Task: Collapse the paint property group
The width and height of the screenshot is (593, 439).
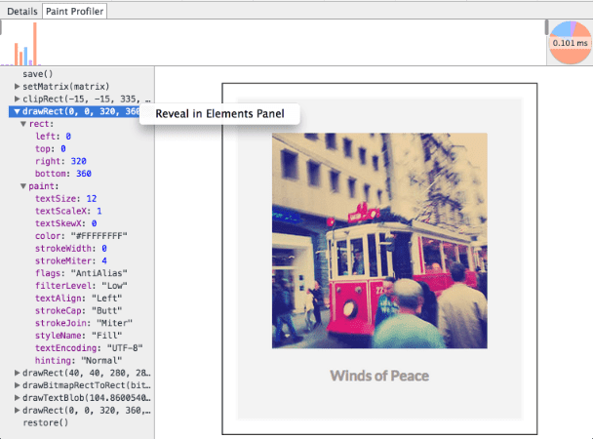Action: 24,185
